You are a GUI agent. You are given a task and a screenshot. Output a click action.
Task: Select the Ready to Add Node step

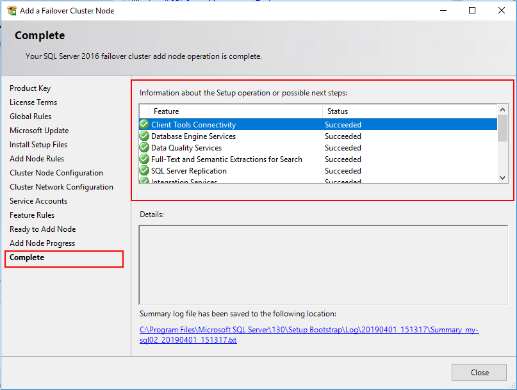pos(42,229)
